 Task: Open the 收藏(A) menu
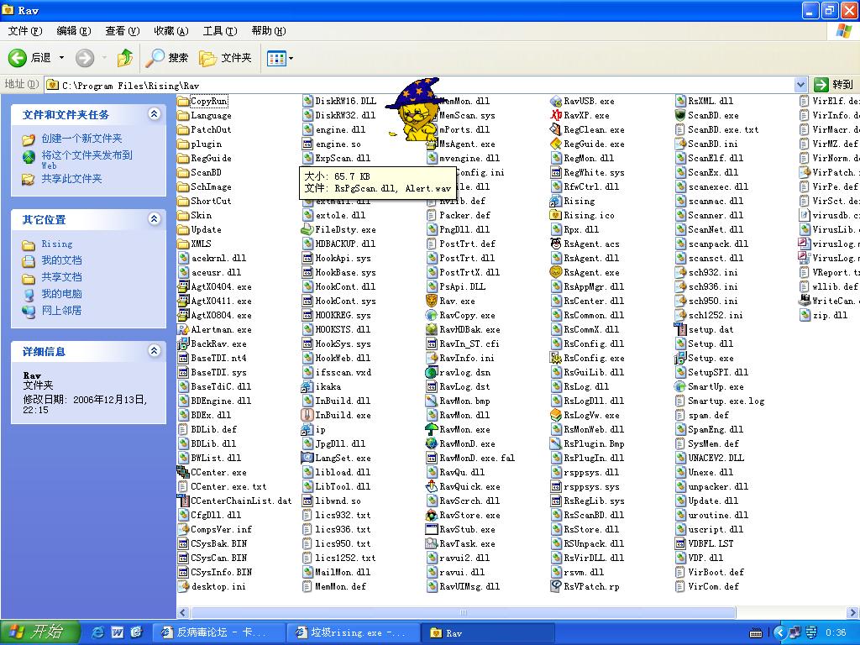171,31
